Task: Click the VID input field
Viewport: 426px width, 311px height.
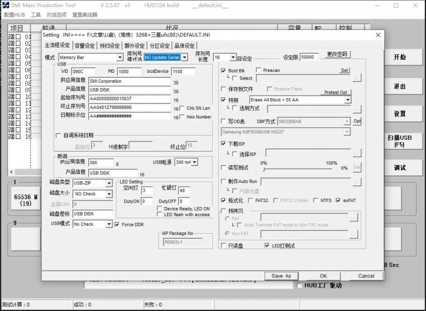Action: pos(83,71)
